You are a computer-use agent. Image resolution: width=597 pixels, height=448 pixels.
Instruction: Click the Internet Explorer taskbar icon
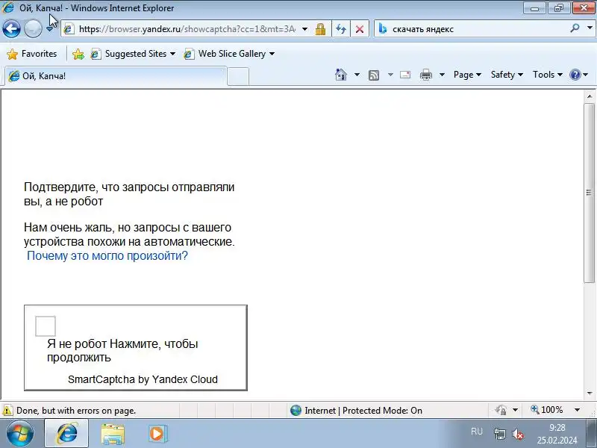pos(67,433)
